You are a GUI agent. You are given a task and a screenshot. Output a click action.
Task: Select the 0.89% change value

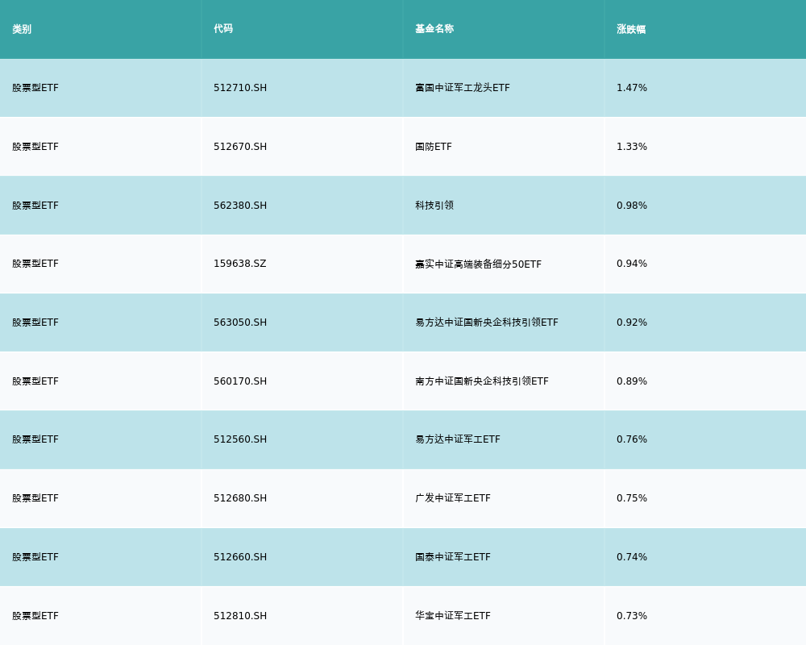(632, 381)
